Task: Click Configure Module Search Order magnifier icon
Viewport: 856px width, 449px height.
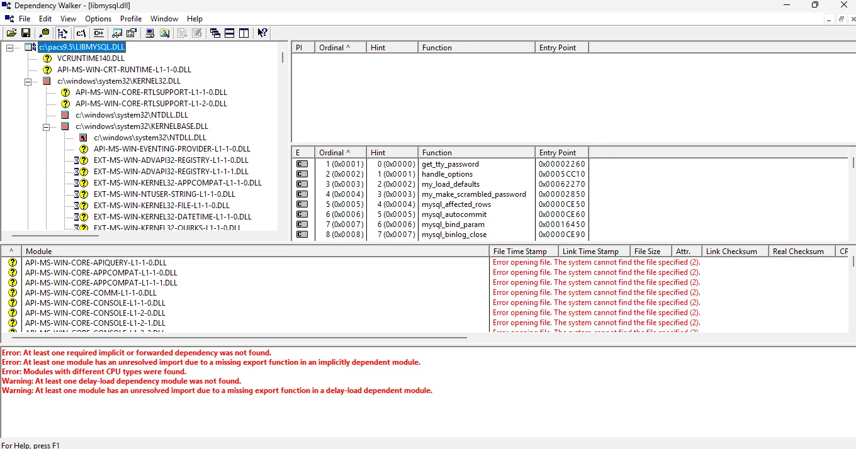Action: 164,33
